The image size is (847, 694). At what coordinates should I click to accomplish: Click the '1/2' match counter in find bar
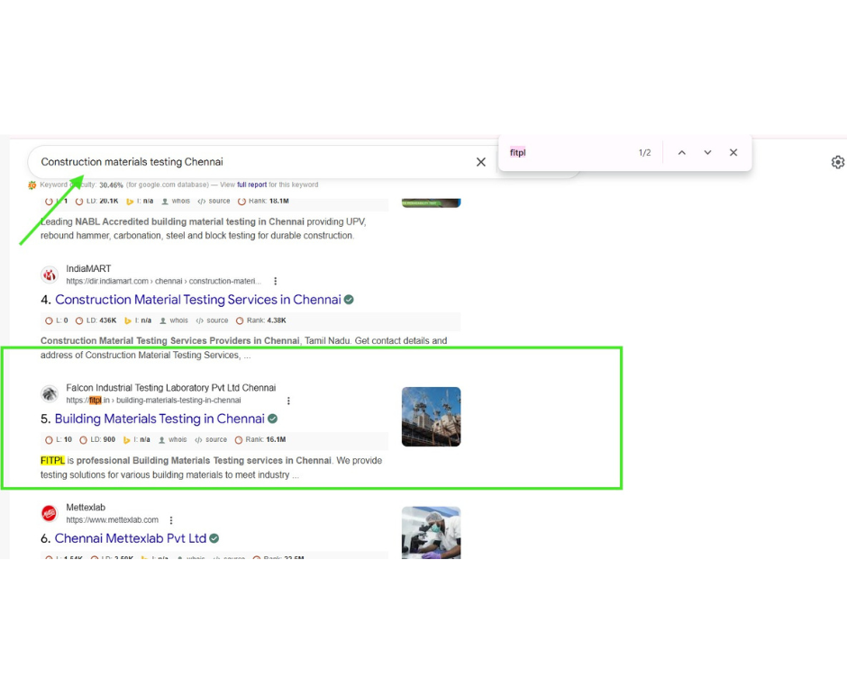click(644, 153)
